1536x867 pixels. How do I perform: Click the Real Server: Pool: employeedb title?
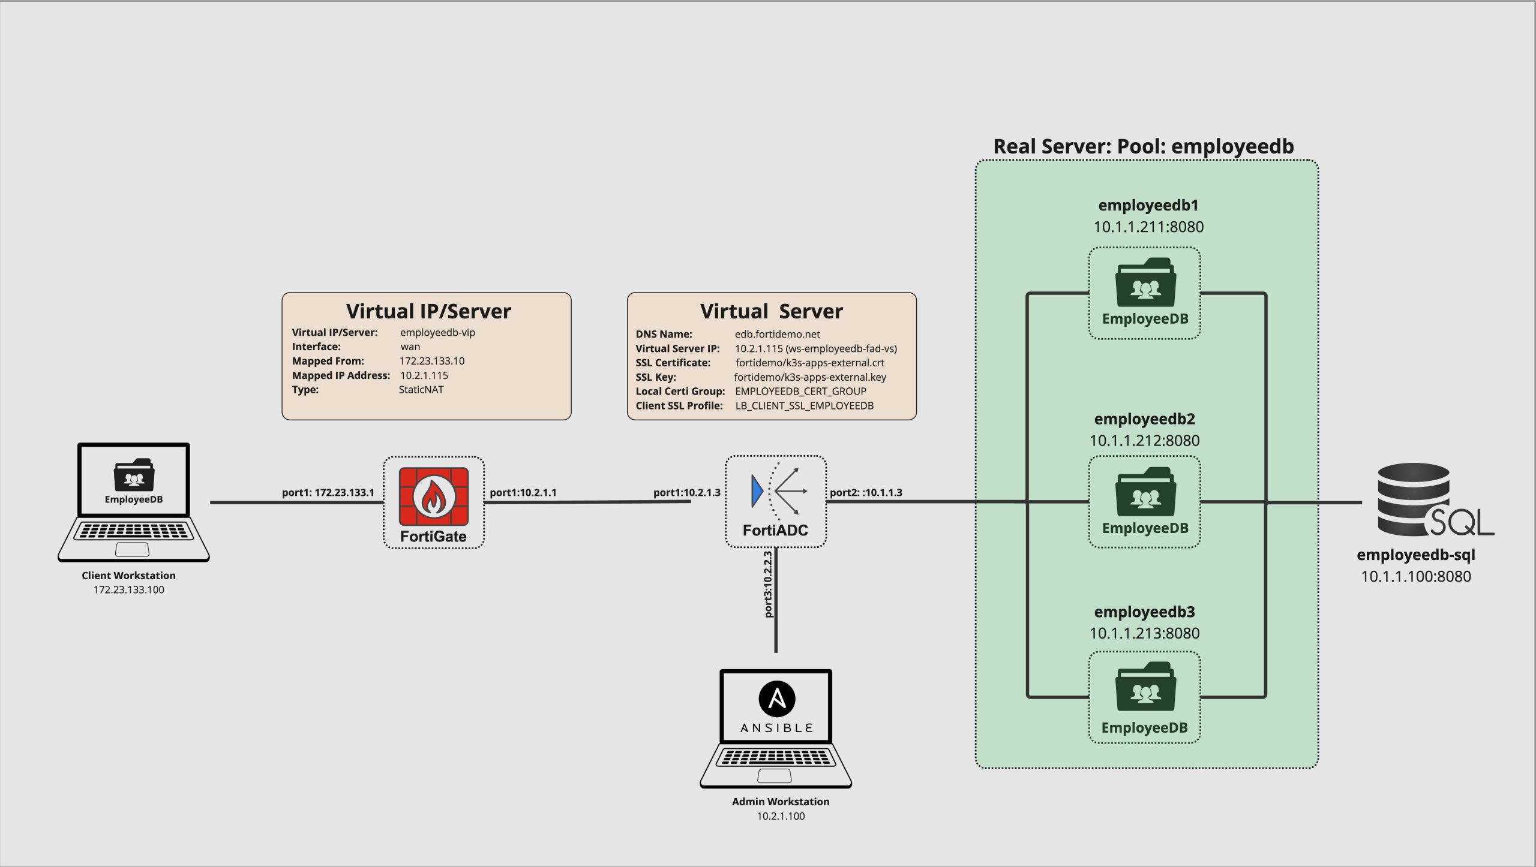[1143, 146]
